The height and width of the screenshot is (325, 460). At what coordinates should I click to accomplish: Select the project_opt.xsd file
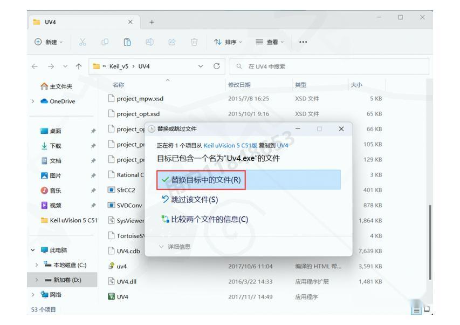138,114
